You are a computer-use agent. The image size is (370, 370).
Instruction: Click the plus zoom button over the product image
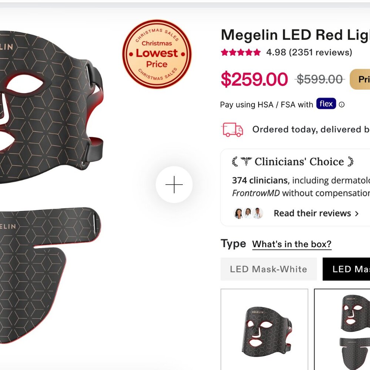coord(174,184)
